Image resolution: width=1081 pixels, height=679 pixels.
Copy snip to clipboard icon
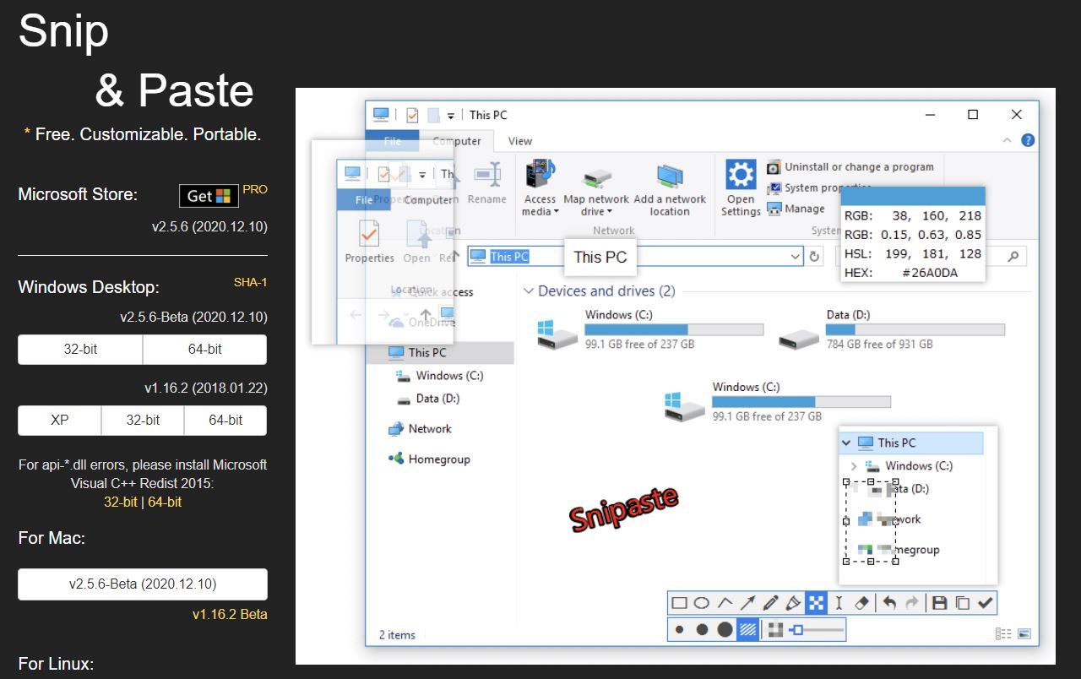(x=962, y=603)
